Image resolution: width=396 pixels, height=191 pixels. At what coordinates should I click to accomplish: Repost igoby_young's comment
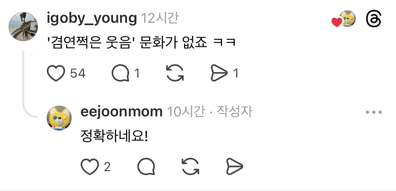(x=175, y=73)
